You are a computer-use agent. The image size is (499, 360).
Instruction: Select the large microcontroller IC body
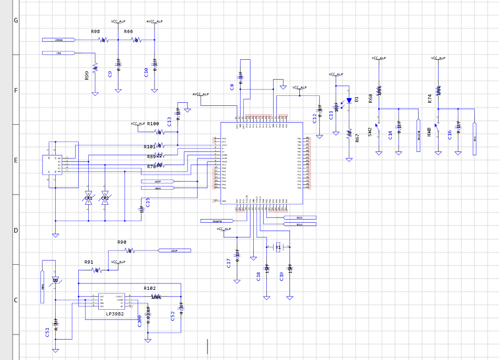pyautogui.click(x=262, y=163)
